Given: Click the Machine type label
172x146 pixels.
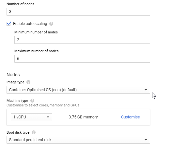Looking at the screenshot, I should click(x=17, y=101).
